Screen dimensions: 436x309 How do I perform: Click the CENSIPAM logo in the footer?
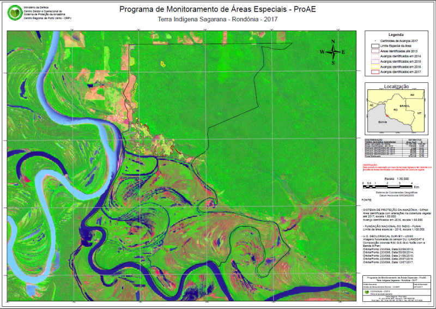[x=368, y=291]
